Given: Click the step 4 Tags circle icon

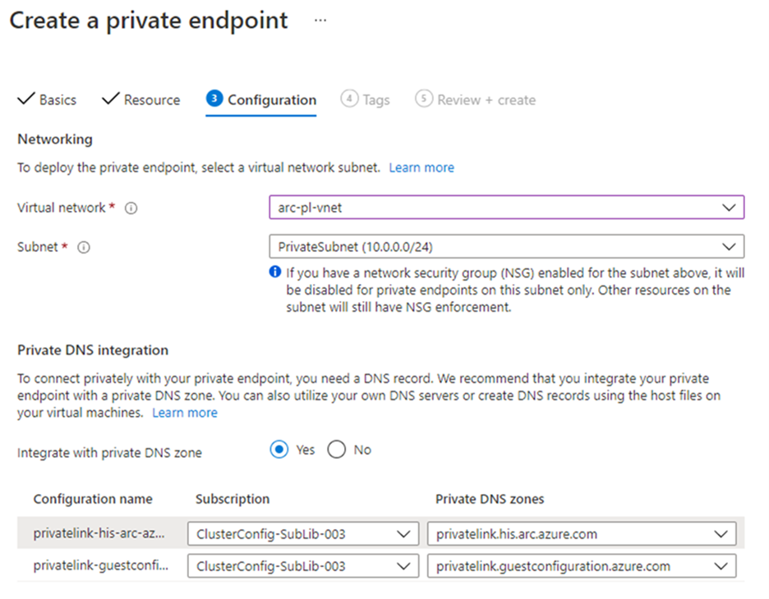Looking at the screenshot, I should (x=349, y=98).
